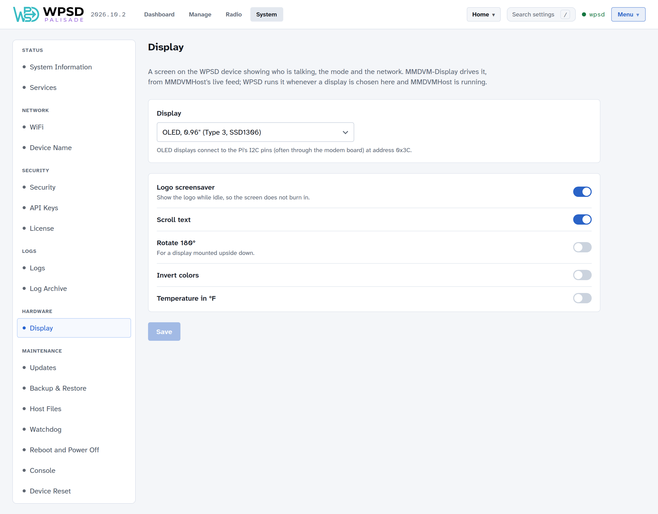Open the Services page
658x514 pixels.
point(74,87)
